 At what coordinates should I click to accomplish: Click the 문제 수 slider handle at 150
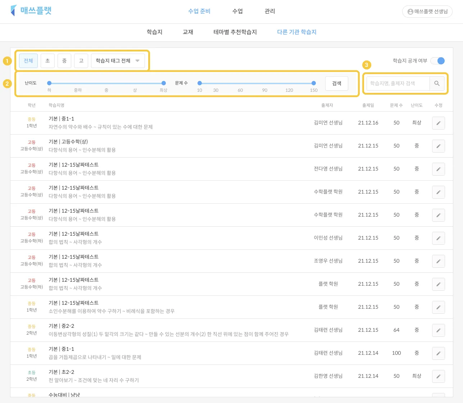pos(314,83)
